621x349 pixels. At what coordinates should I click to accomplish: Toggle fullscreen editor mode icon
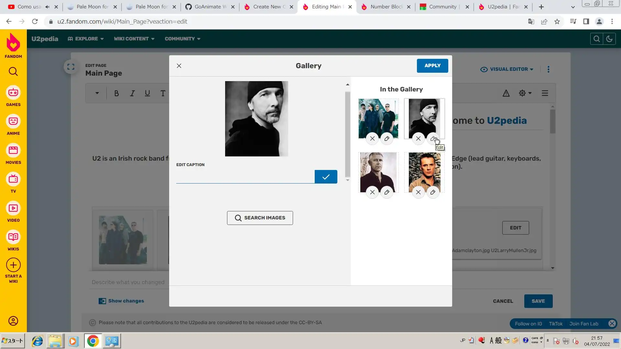pos(71,67)
